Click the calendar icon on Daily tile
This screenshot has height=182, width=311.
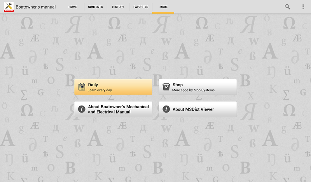tap(82, 87)
